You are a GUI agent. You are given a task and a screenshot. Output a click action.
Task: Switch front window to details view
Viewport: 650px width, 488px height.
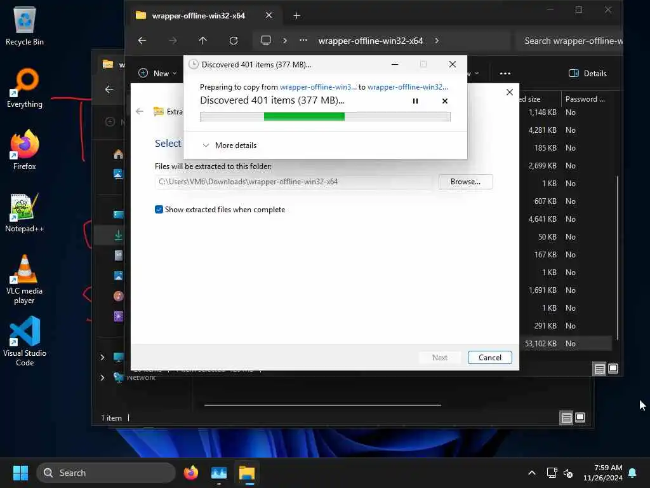[599, 369]
